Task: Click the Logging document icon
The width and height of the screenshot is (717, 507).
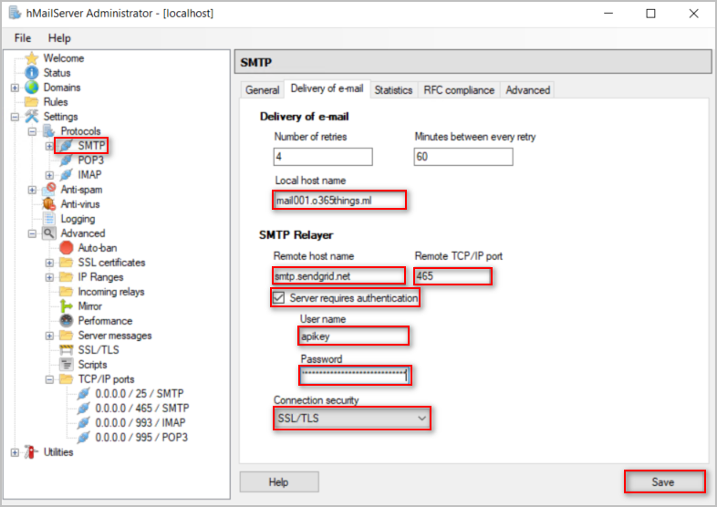Action: point(49,219)
